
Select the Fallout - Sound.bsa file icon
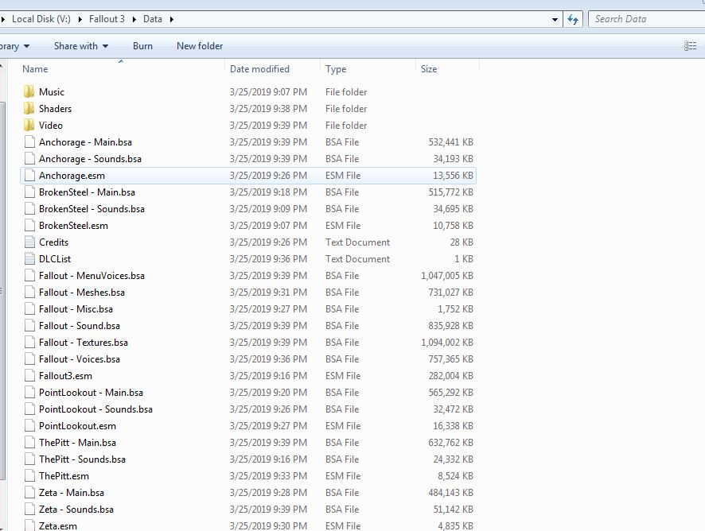click(x=29, y=325)
